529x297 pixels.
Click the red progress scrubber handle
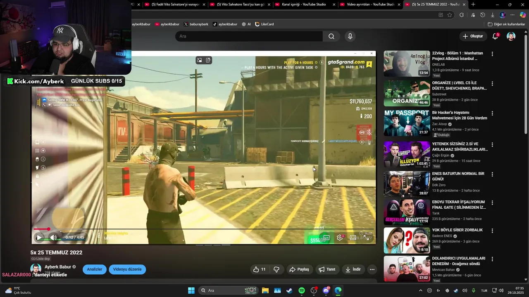click(x=48, y=229)
